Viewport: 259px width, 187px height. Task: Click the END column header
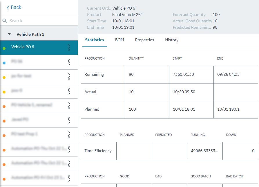(x=220, y=58)
